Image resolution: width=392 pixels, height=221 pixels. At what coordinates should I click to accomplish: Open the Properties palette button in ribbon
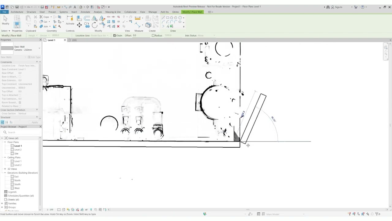(17, 25)
